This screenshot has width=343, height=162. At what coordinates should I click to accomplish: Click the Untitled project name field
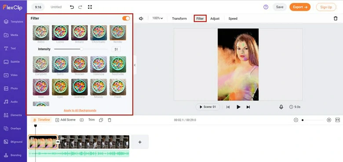[x=56, y=7]
